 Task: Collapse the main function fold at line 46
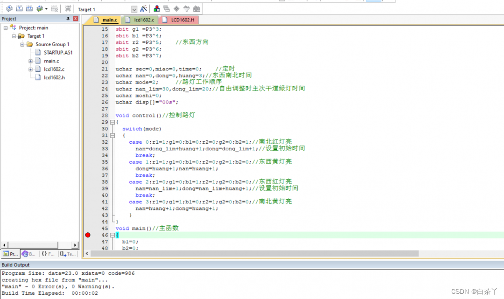(112, 236)
